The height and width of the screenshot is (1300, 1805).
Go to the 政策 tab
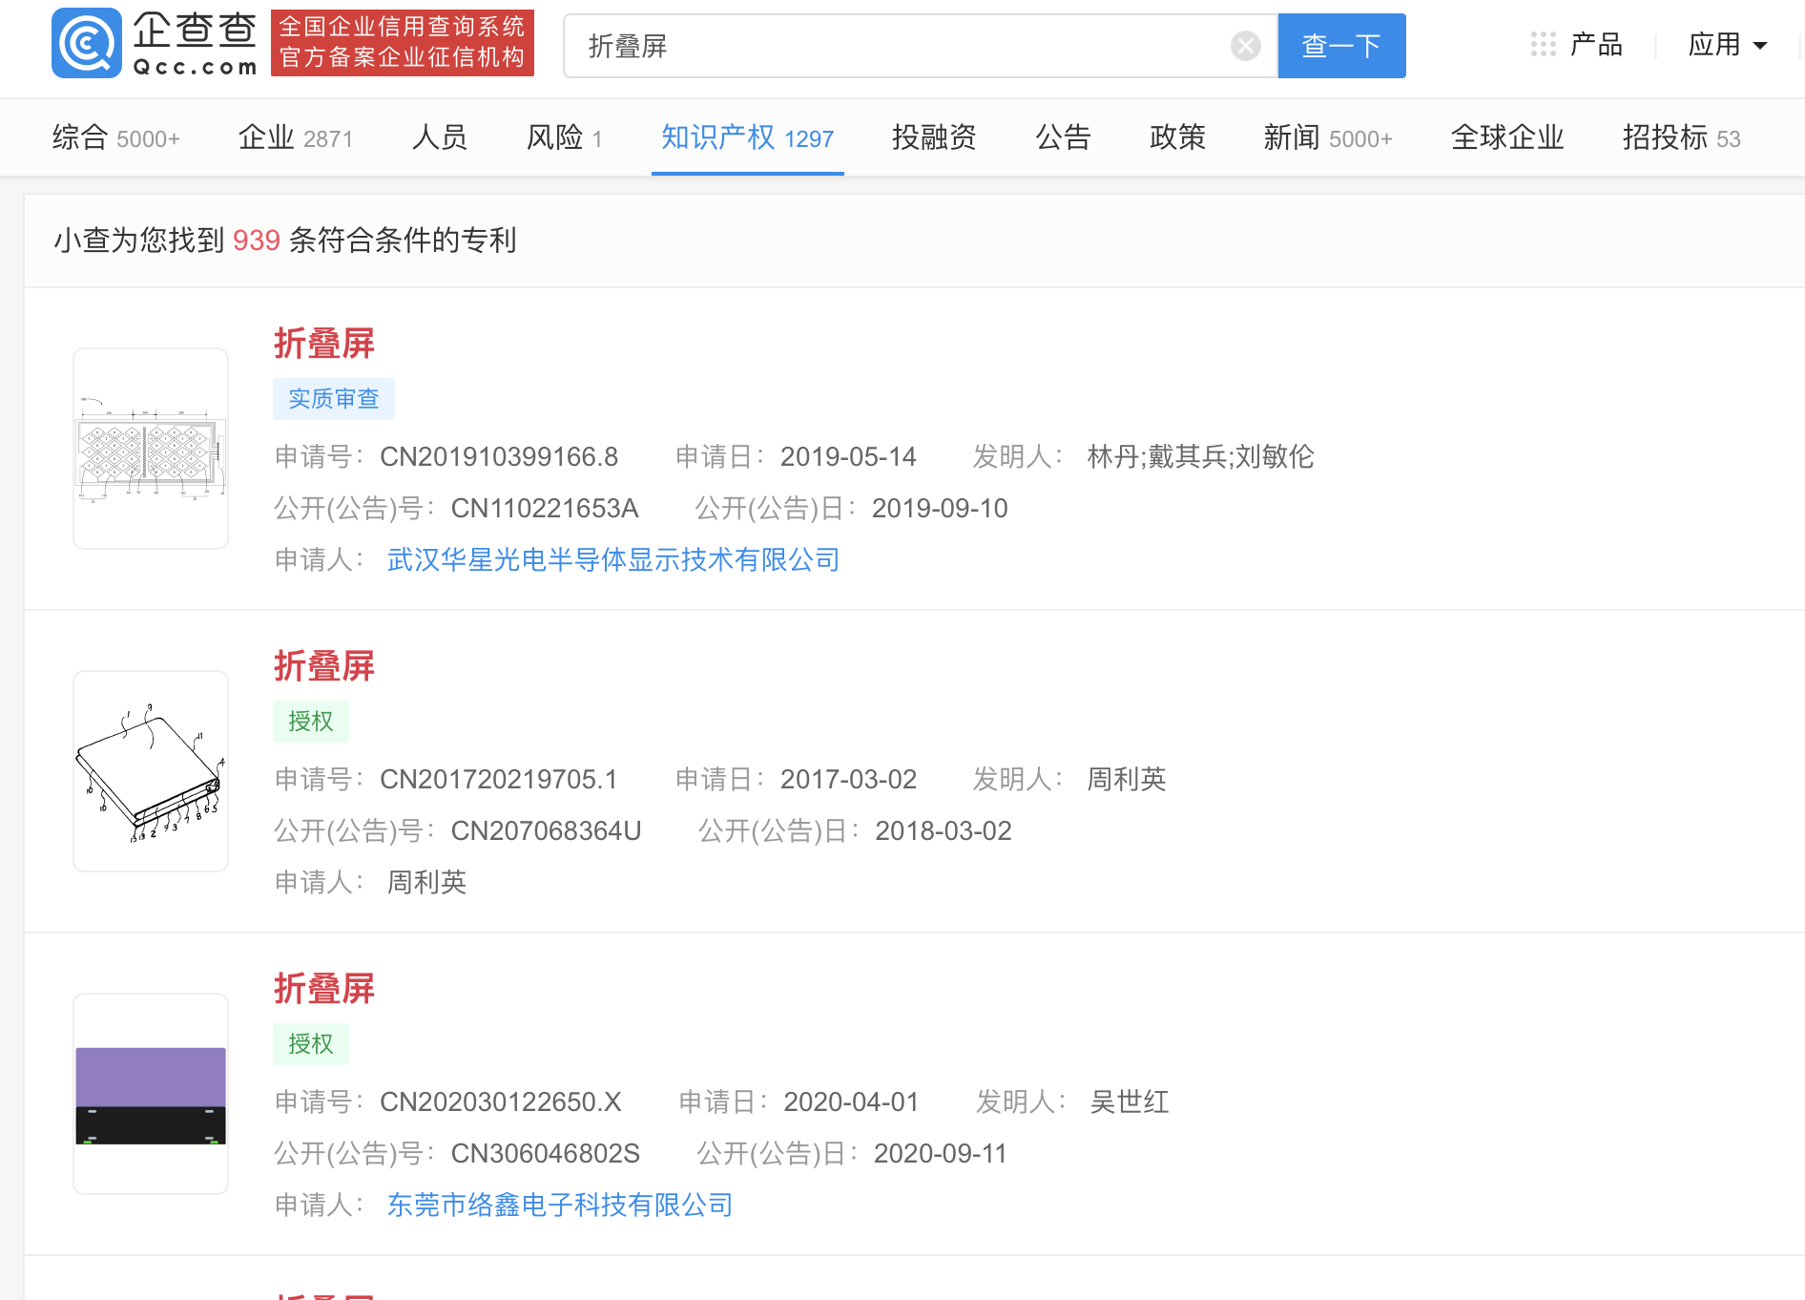tap(1177, 137)
